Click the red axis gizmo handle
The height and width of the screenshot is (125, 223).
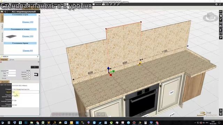click(x=111, y=75)
